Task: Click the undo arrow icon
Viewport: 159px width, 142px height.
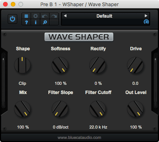Action: pos(45,16)
